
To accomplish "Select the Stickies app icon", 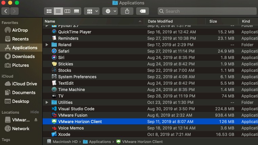I will click(x=54, y=64).
